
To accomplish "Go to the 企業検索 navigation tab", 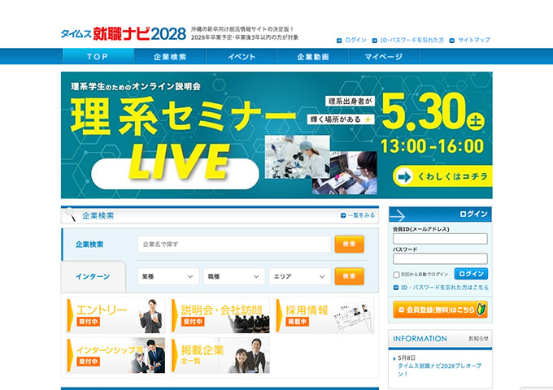I will tap(170, 57).
